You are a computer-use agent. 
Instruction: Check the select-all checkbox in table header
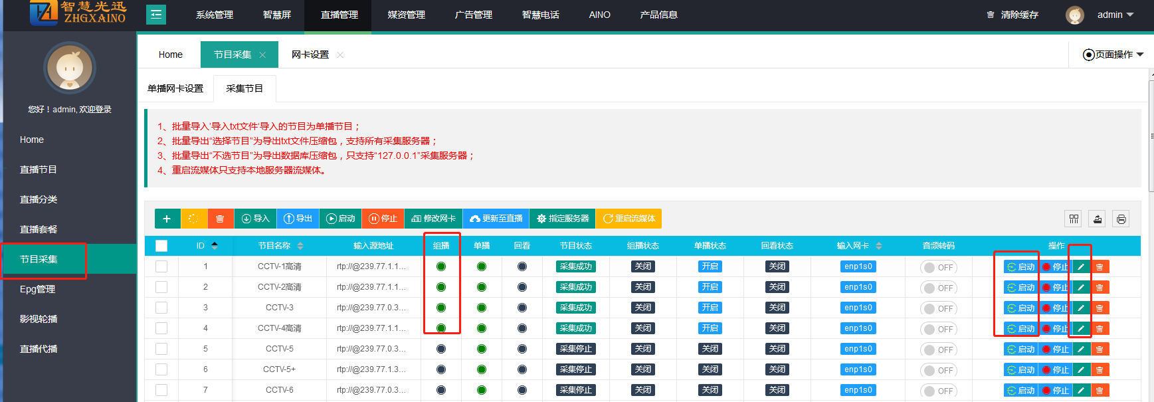[161, 246]
